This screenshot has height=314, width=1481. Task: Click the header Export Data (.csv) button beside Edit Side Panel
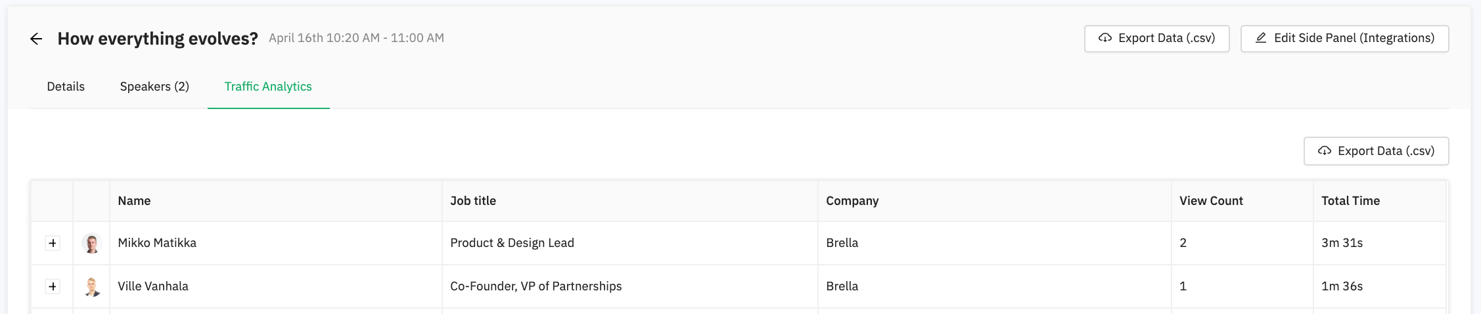click(x=1156, y=39)
